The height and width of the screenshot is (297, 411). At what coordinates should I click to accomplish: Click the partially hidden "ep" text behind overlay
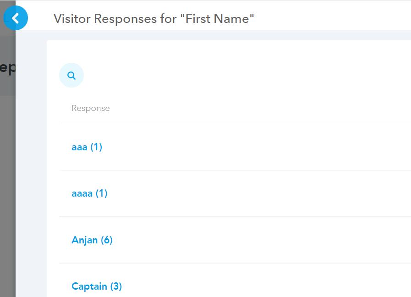[8, 68]
